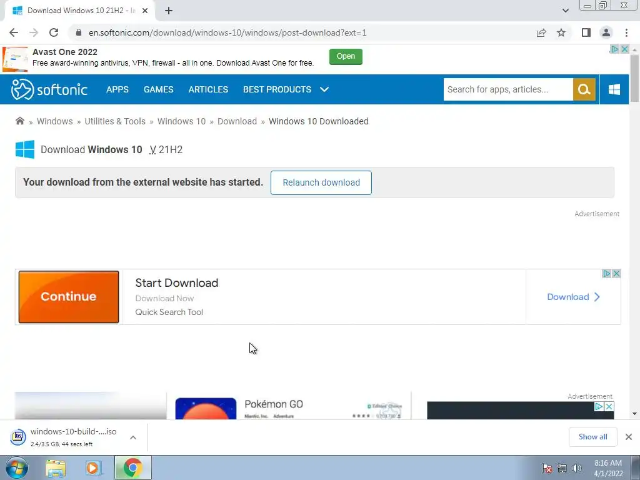Go to Utilities & Tools breadcrumb
Viewport: 640px width, 480px height.
[115, 121]
